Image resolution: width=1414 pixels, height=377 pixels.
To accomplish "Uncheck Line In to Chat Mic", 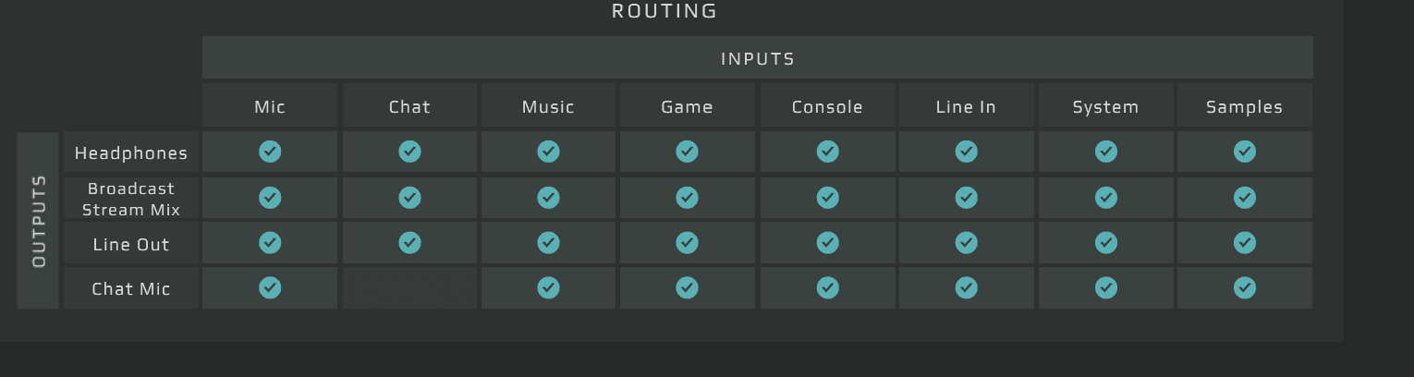I will coord(967,288).
